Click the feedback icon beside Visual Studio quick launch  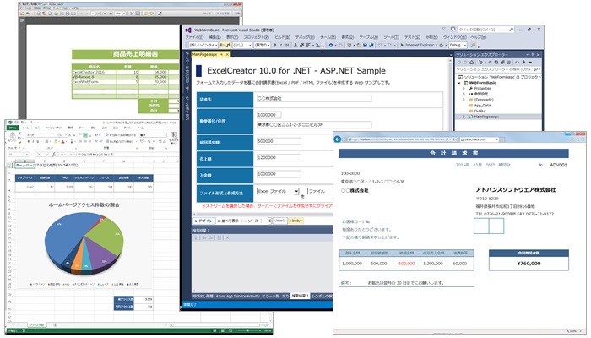(x=453, y=29)
